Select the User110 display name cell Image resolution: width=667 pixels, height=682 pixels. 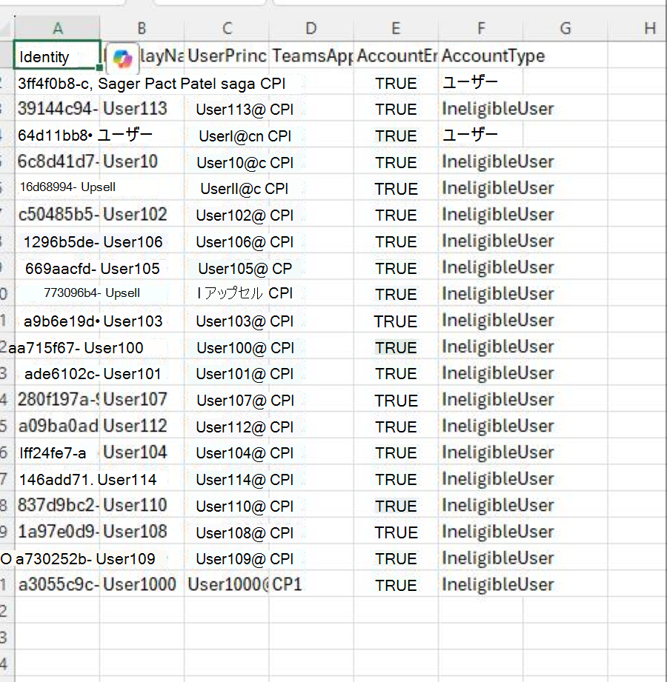point(142,505)
